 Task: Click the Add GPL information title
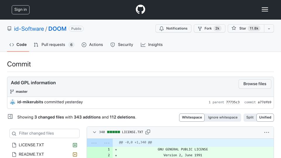(x=33, y=83)
